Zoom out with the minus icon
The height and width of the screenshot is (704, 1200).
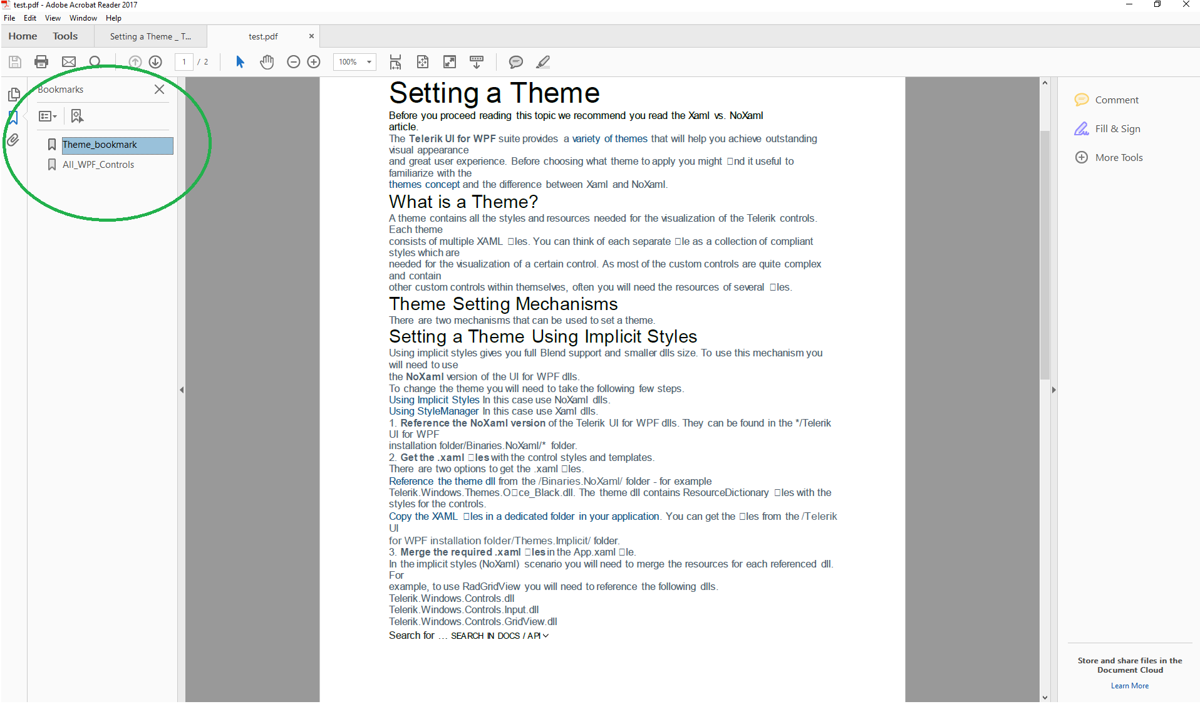[x=293, y=62]
